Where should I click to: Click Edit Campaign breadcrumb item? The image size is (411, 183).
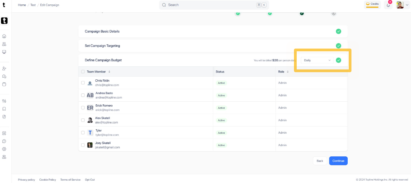point(50,5)
